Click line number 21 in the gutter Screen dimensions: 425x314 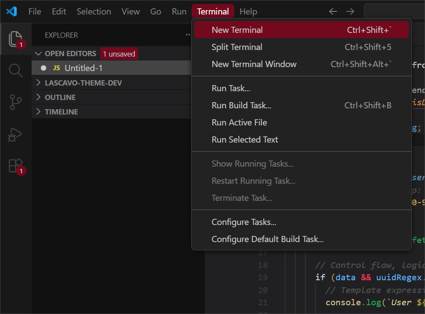[x=263, y=302]
